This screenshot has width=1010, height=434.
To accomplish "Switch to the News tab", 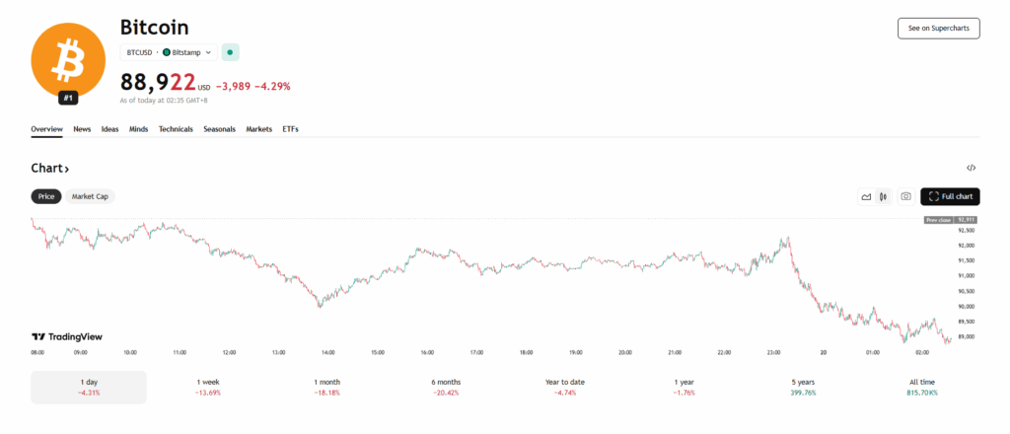I will [82, 129].
